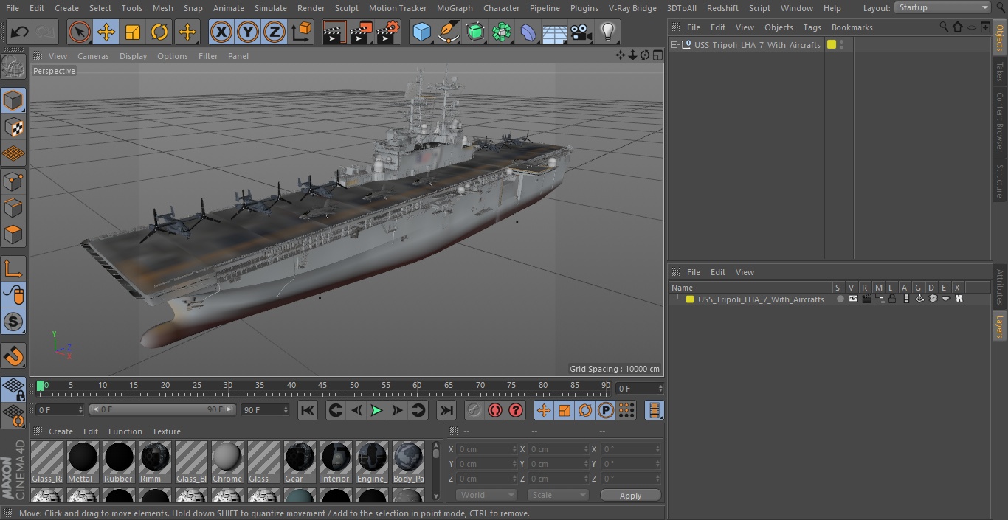Open Edit Render Settings gear clapperboard

(x=388, y=32)
